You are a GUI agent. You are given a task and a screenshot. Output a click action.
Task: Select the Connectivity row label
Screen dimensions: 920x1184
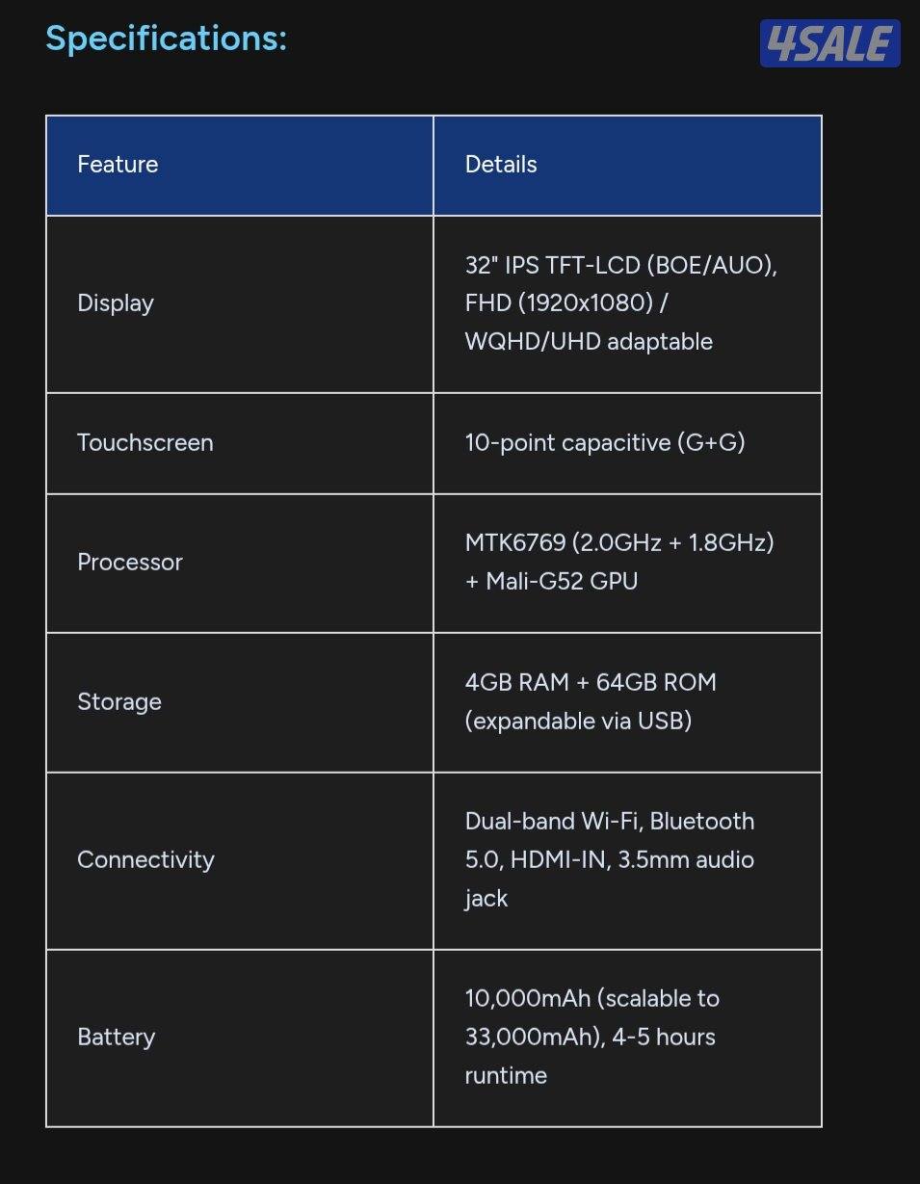click(145, 860)
